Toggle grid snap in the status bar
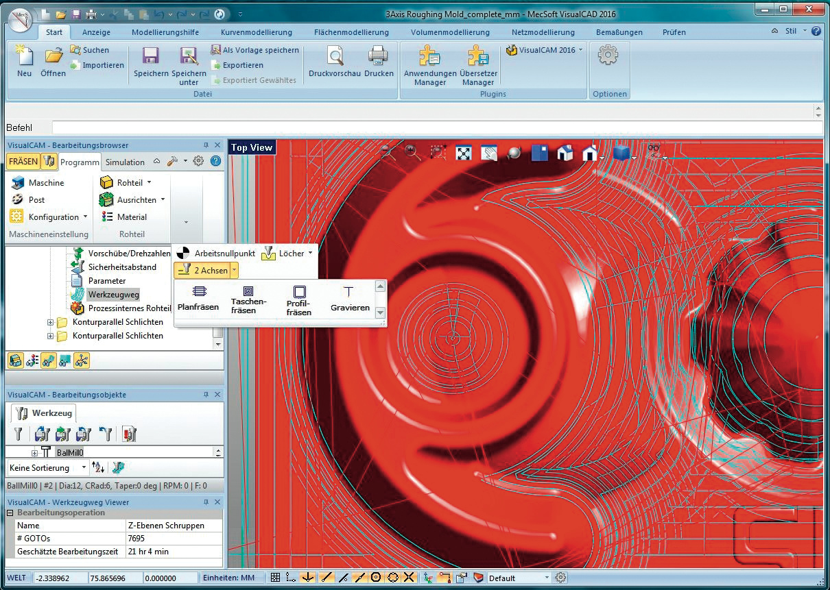 275,578
